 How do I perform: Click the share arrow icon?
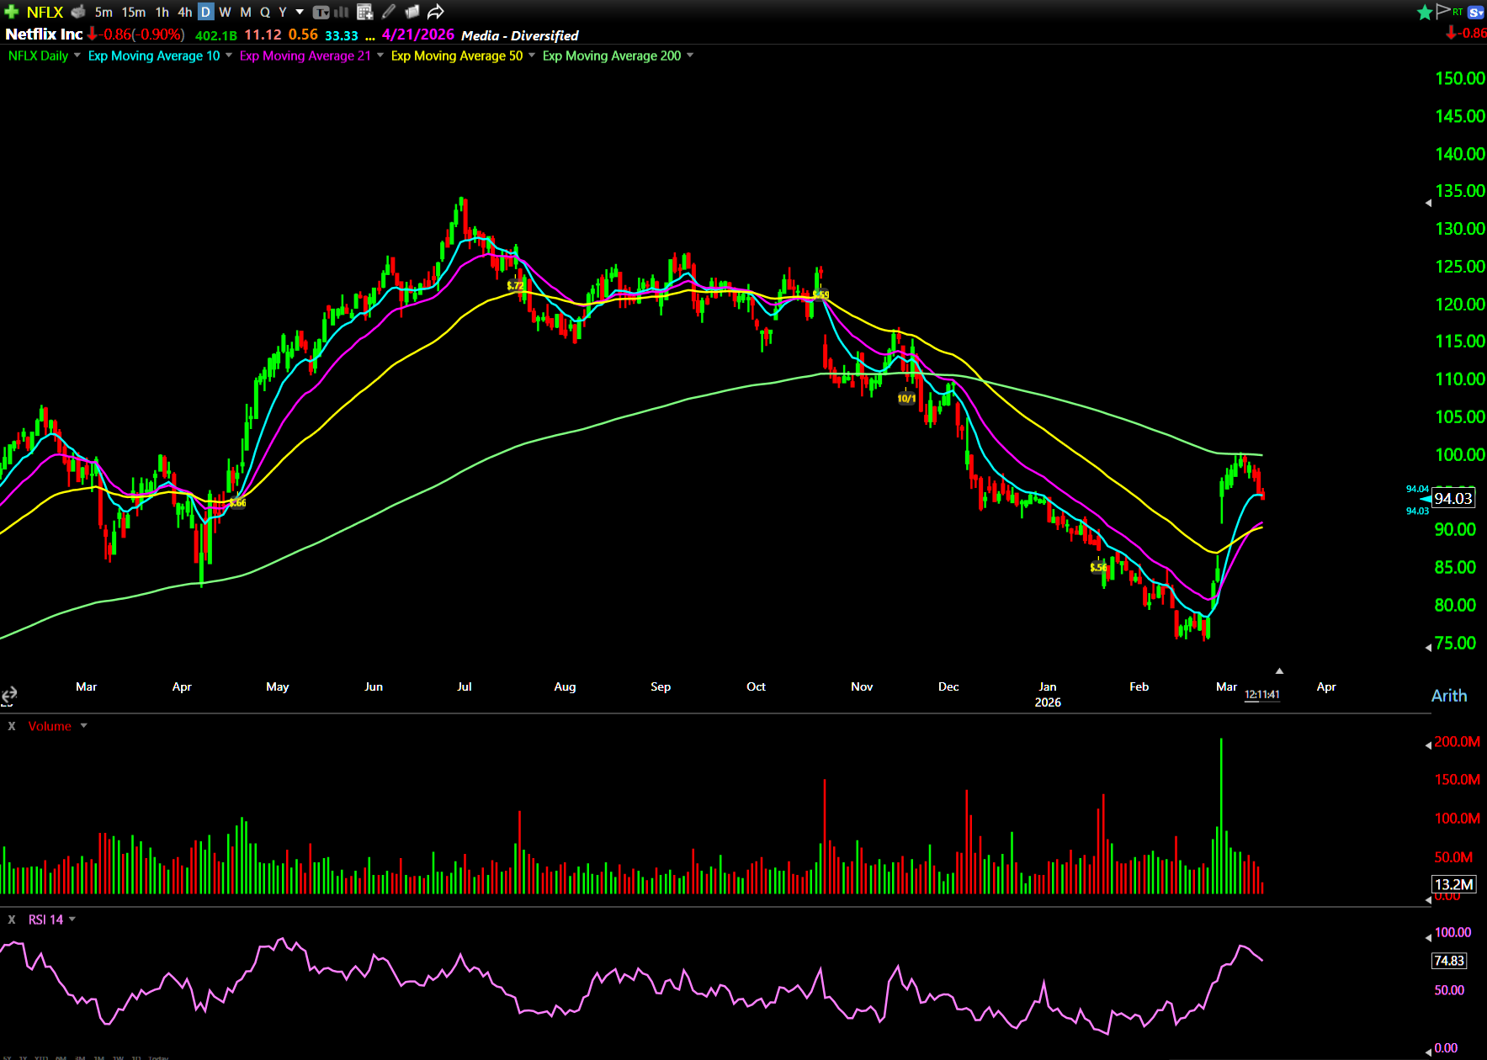coord(435,12)
